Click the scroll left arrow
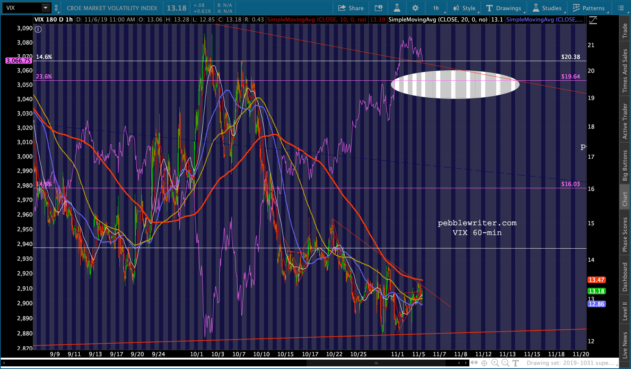 459,363
